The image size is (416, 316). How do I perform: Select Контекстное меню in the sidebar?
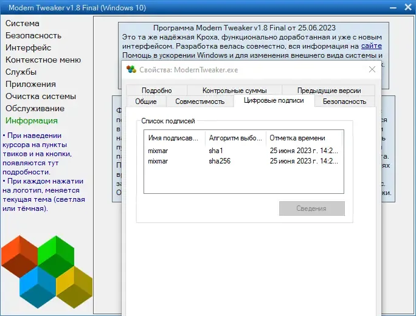pyautogui.click(x=43, y=60)
